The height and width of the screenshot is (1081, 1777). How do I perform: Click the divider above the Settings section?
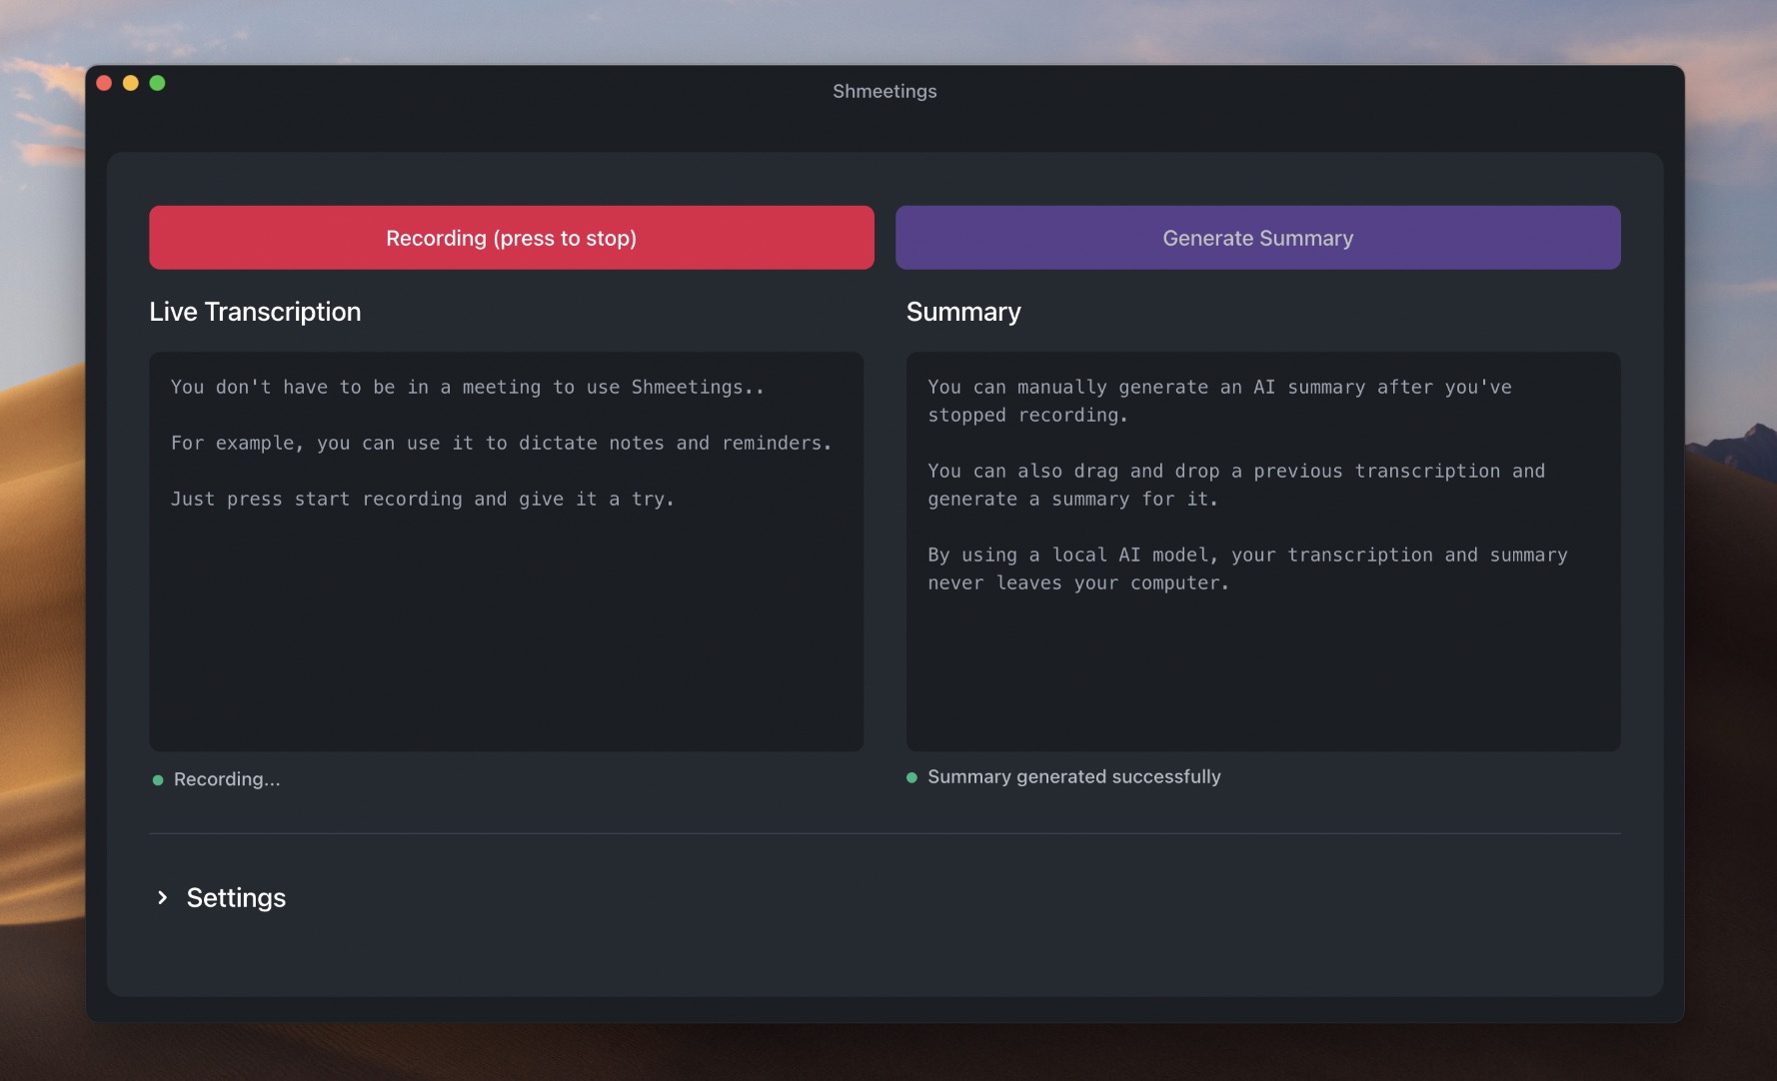click(x=884, y=832)
